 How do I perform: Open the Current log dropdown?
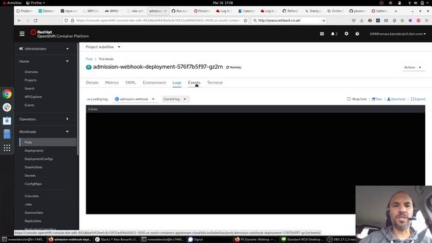[175, 99]
